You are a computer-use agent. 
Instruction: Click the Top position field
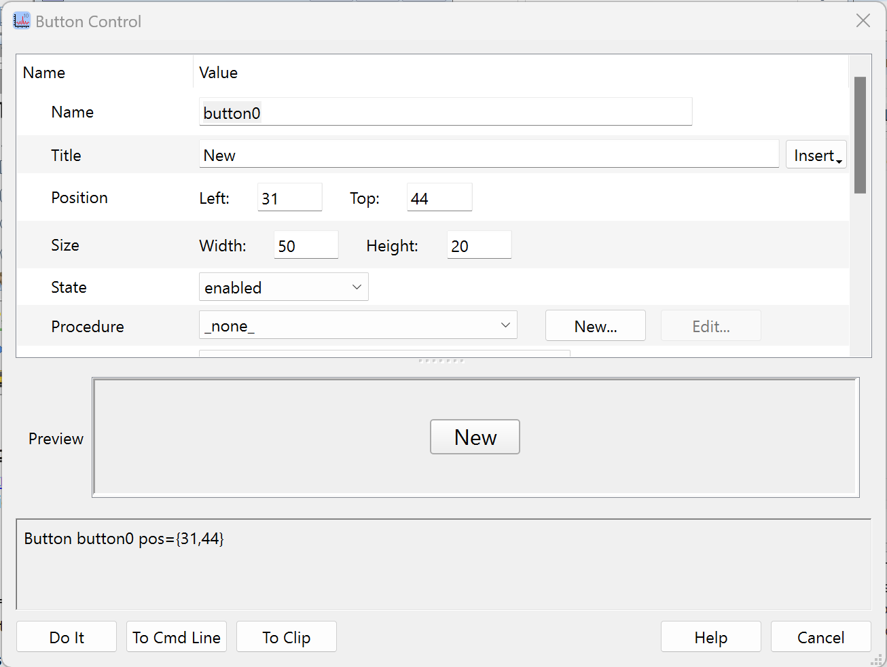click(439, 198)
